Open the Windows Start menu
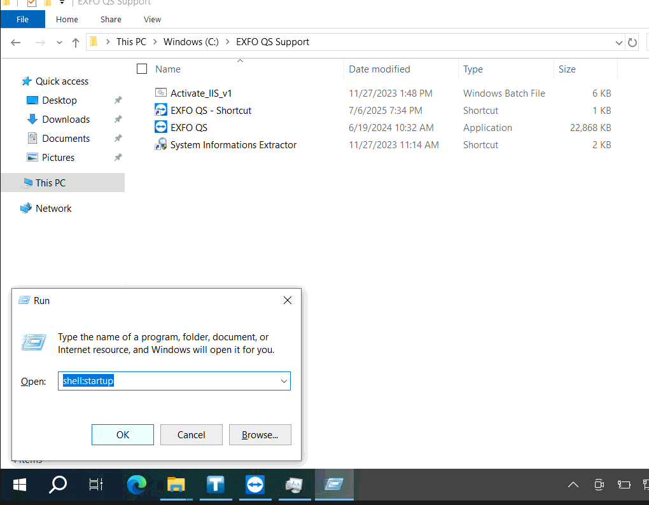649x505 pixels. tap(20, 485)
